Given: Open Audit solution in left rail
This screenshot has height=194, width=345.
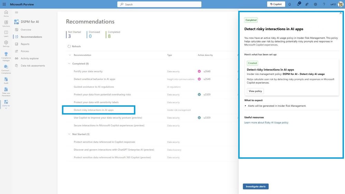Looking at the screenshot, I should [6, 80].
